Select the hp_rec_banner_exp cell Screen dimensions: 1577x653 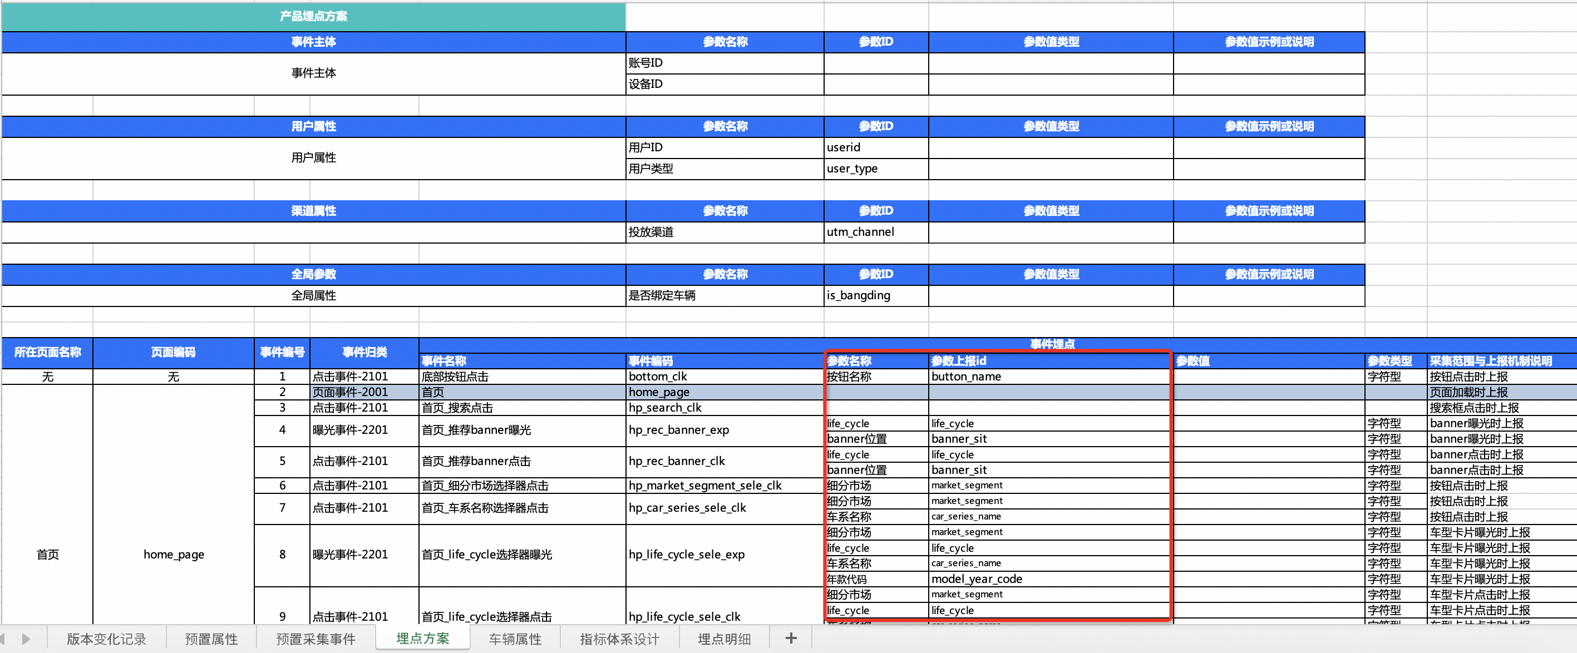coord(725,431)
